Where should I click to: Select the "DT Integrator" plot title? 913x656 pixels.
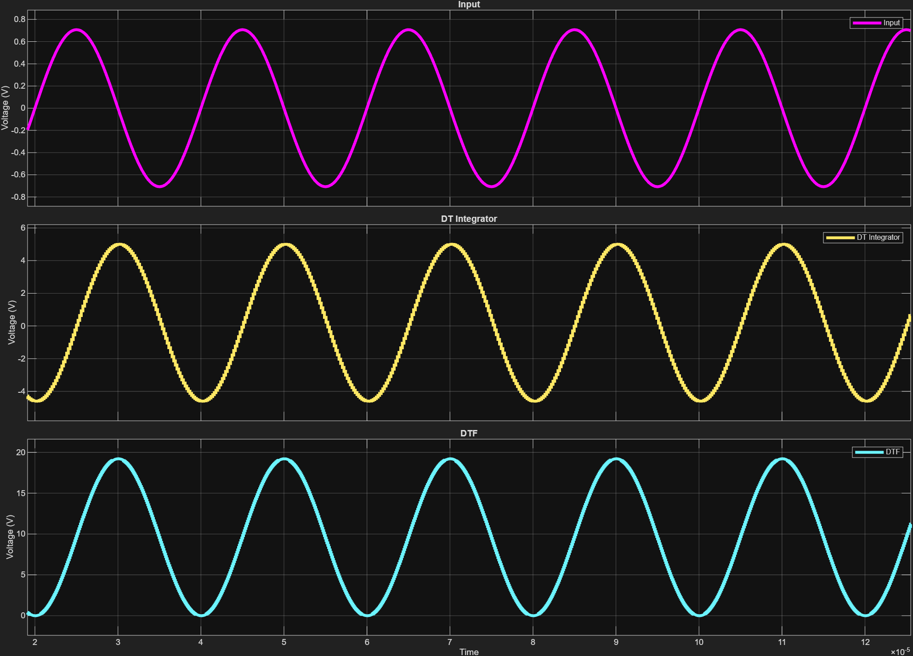coord(469,219)
